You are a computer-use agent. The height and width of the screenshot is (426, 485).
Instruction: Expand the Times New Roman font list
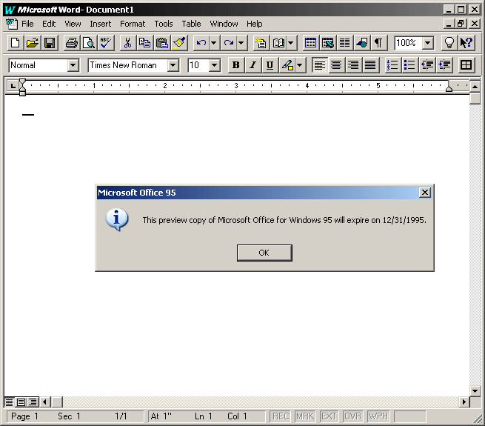click(x=173, y=65)
